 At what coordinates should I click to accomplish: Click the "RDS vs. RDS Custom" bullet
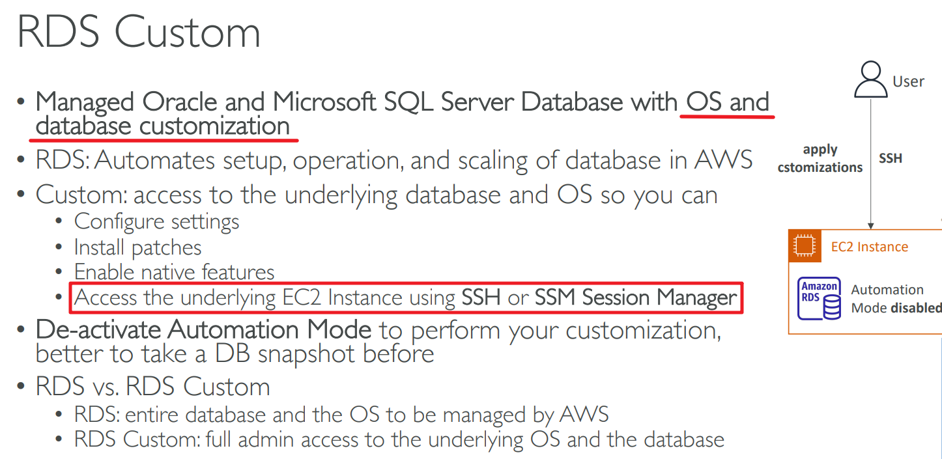(x=152, y=387)
